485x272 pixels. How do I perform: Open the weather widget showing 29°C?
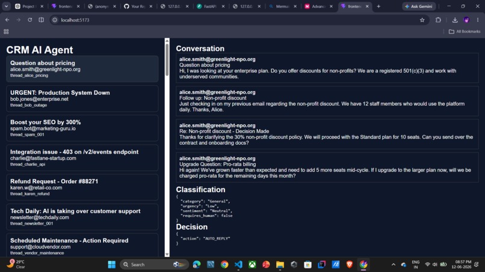coord(16,264)
